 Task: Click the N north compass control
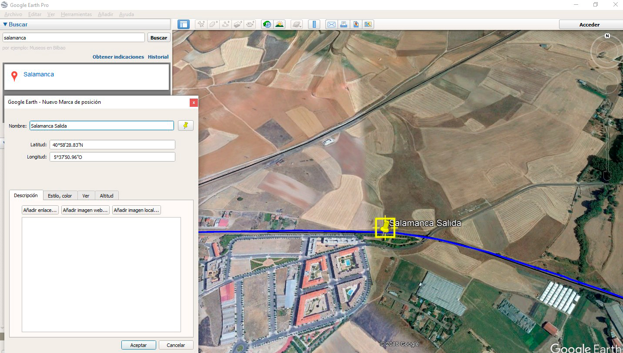(607, 36)
